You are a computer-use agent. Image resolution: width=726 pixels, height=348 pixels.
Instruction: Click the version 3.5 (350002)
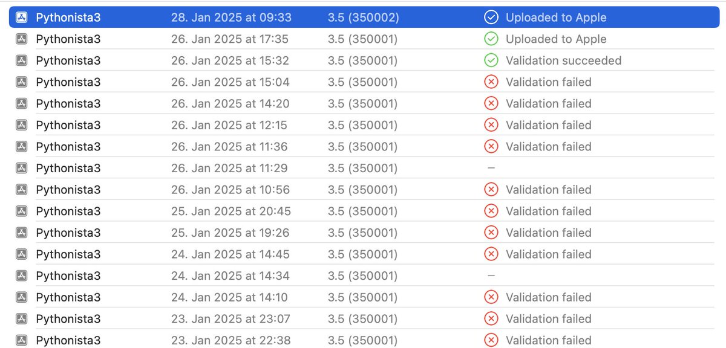click(363, 18)
